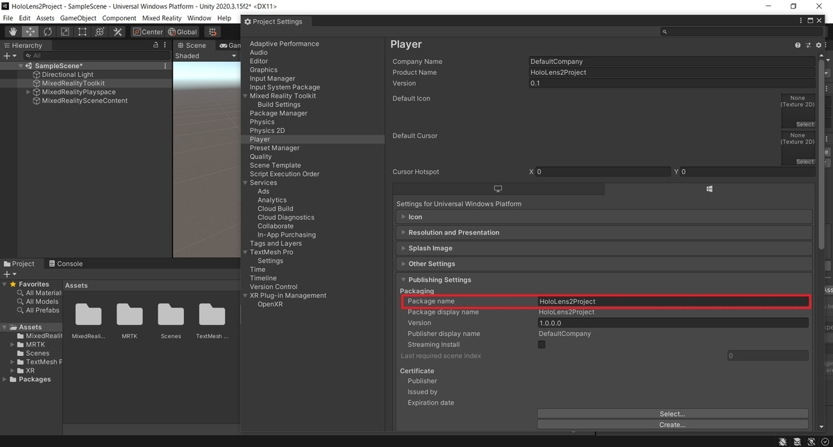This screenshot has height=447, width=833.
Task: Open the Project panel create plus dropdown
Action: click(x=9, y=274)
